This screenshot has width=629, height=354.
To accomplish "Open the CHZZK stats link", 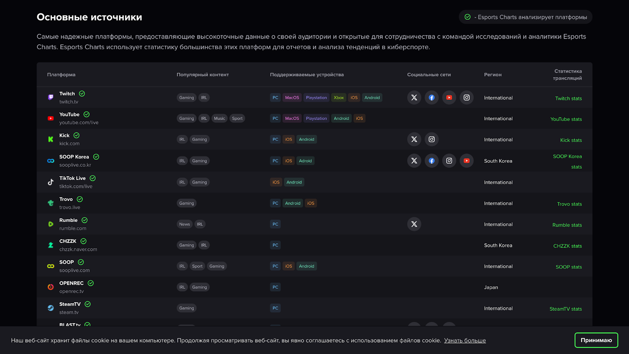I will click(x=568, y=246).
